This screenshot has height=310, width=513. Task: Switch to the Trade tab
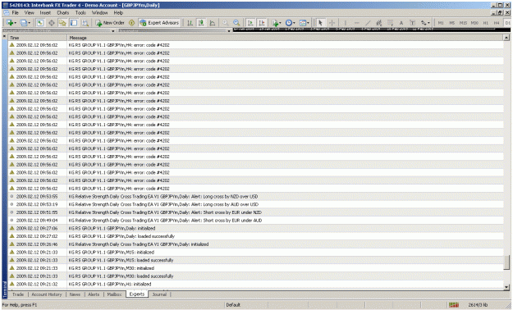pos(18,294)
